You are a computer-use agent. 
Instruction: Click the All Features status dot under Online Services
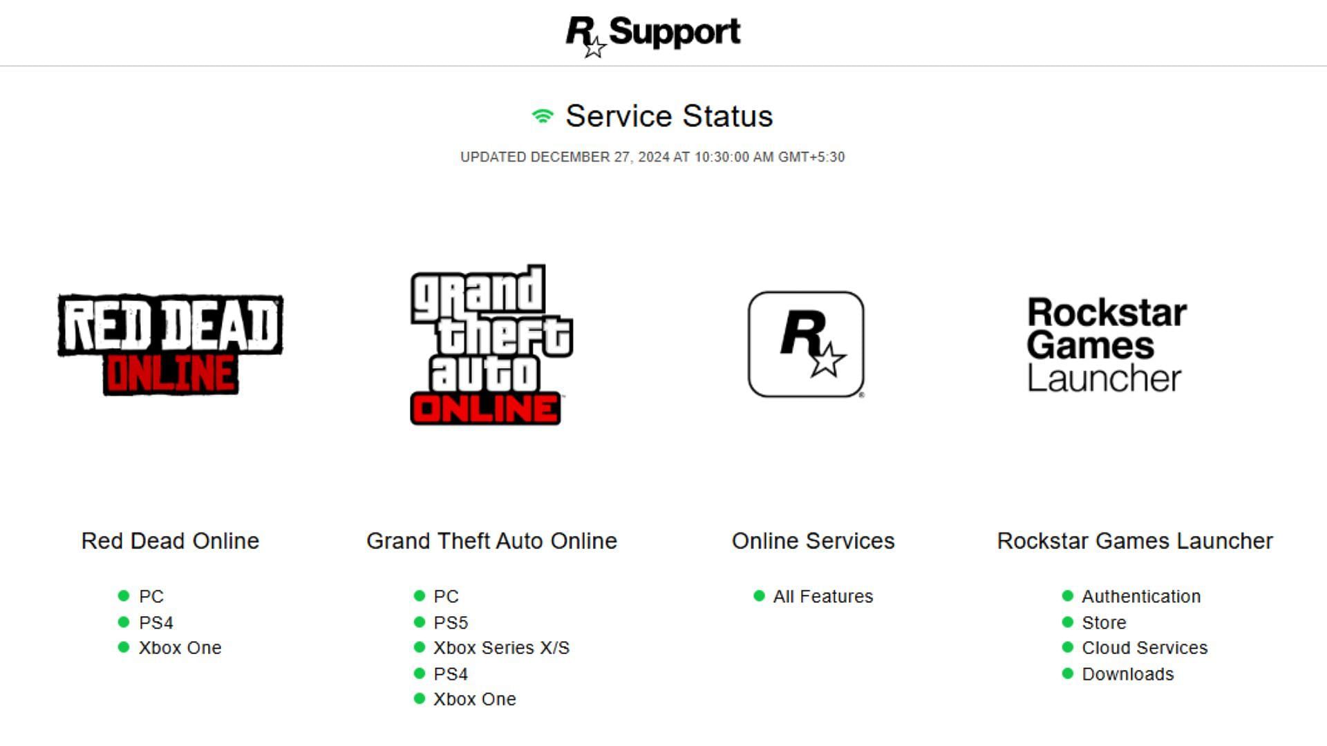click(760, 595)
